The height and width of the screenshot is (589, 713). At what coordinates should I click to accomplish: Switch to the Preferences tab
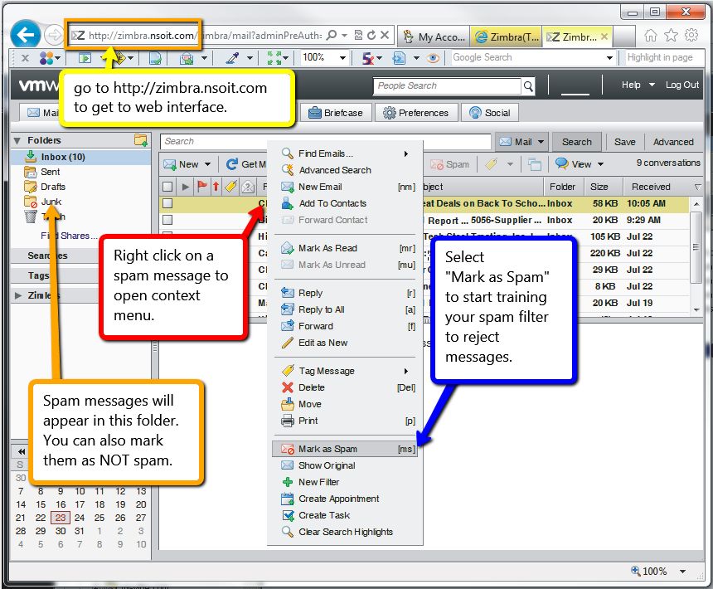click(x=415, y=113)
